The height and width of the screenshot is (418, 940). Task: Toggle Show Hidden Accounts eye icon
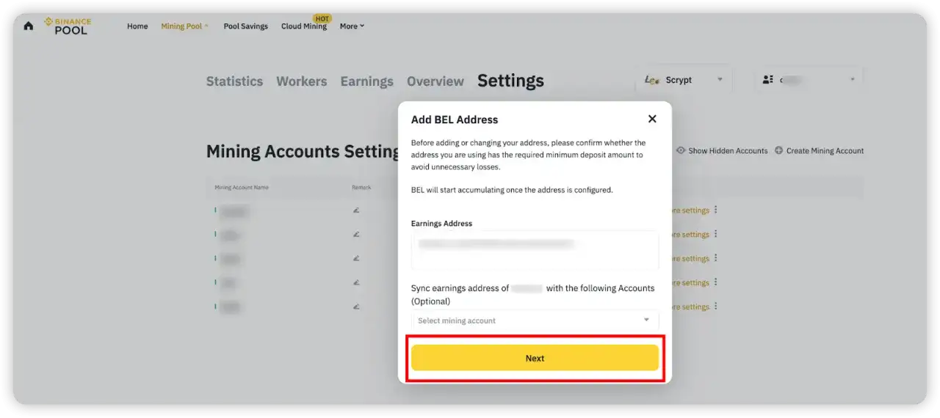(681, 150)
